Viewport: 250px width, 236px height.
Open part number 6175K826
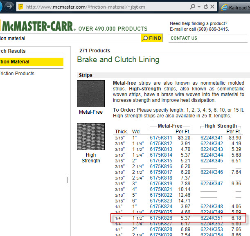(x=161, y=218)
